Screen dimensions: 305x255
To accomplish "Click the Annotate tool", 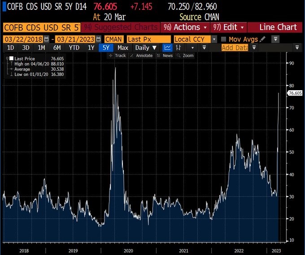I will pos(142,56).
